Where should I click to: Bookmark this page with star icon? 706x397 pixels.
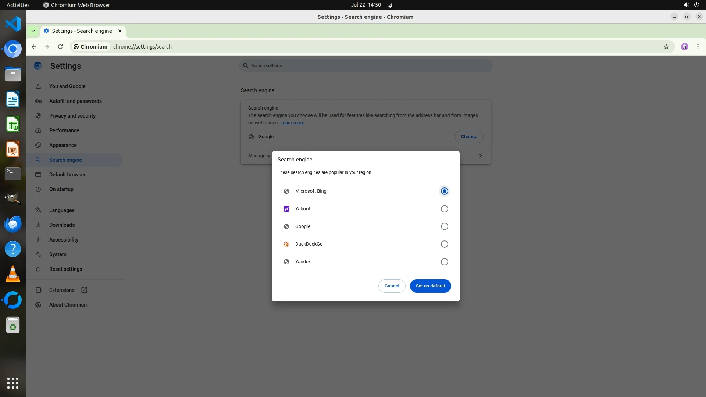(666, 47)
